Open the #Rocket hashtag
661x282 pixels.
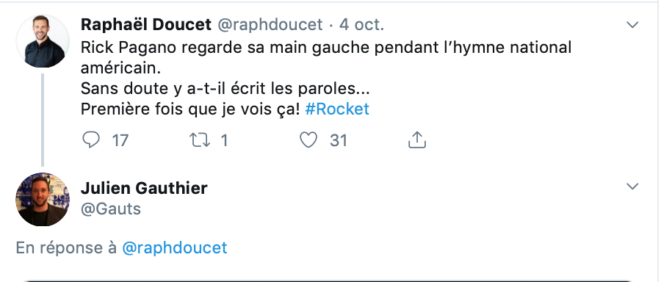pos(337,109)
